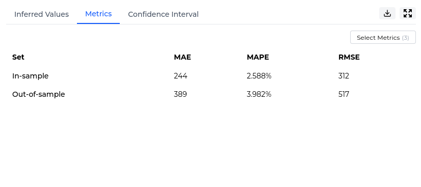Viewport: 421px width, 187px height.
Task: Select the Metrics tab
Action: pyautogui.click(x=98, y=14)
